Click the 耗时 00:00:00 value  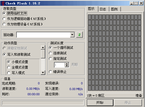(33, 94)
